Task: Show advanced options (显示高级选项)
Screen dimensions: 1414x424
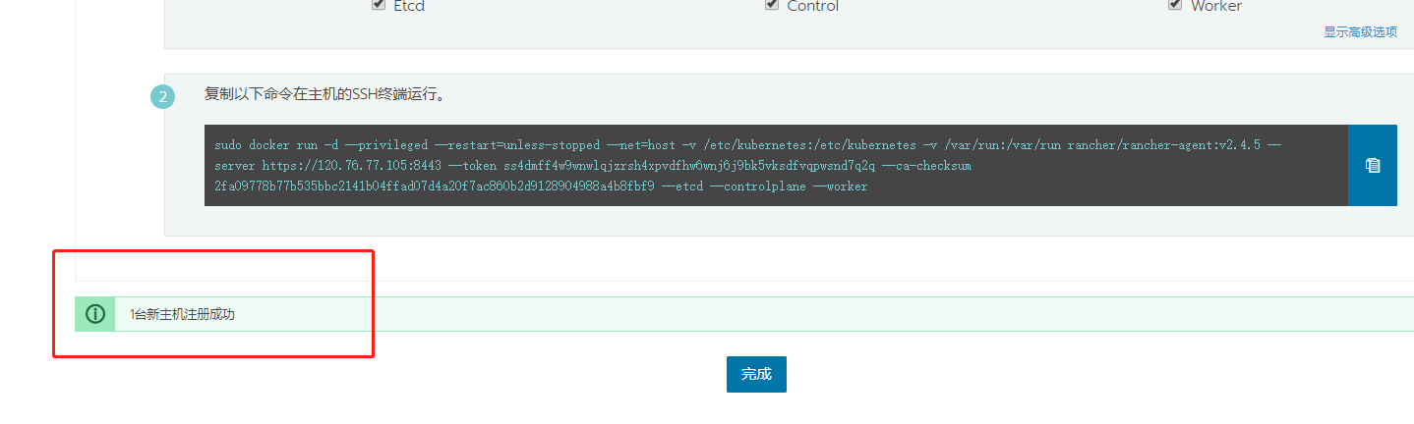Action: point(1360,31)
